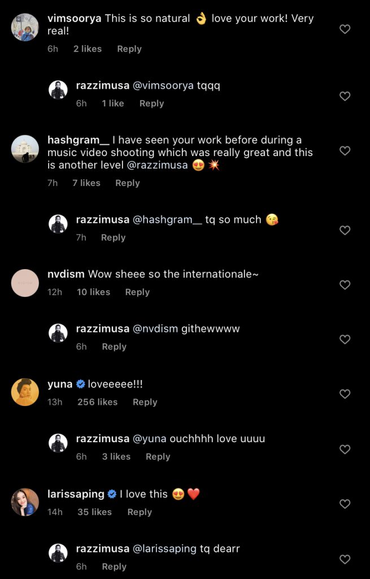The image size is (370, 579).
Task: Like razzimusa's "githewwww" reply
Action: pos(345,339)
